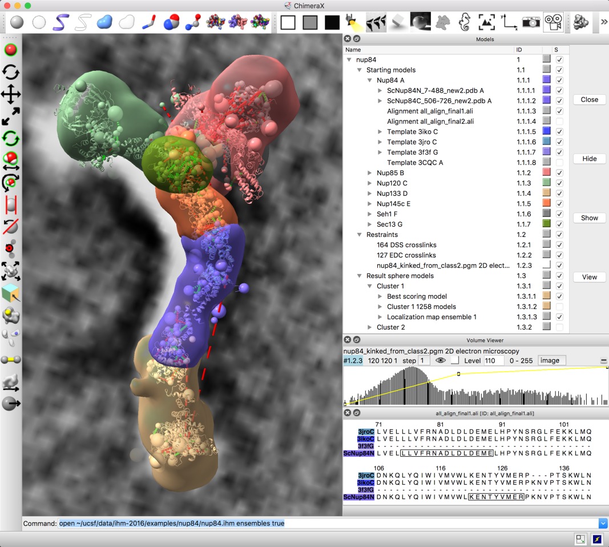The width and height of the screenshot is (609, 547).
Task: Expand the Template 3iko C item
Action: 380,132
